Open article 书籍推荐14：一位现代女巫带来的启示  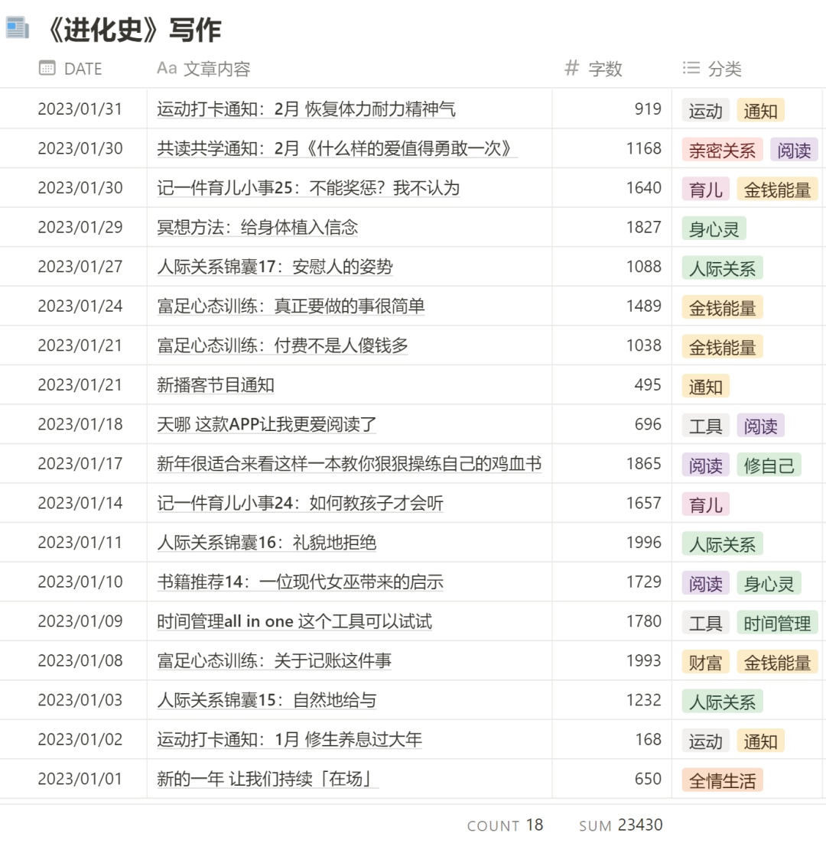point(301,582)
